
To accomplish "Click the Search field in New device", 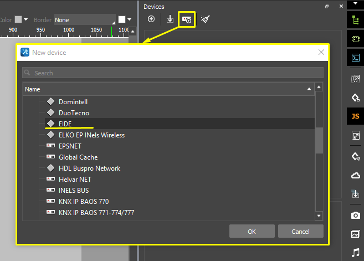I will click(x=173, y=73).
